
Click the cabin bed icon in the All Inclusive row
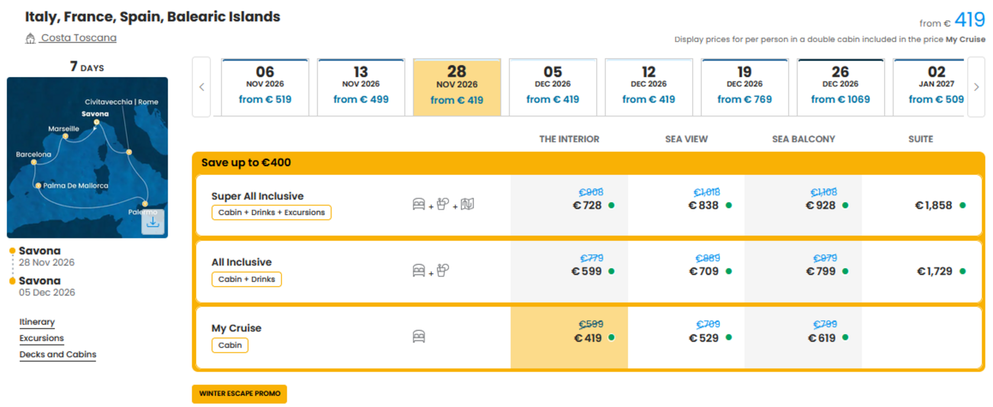click(x=419, y=271)
